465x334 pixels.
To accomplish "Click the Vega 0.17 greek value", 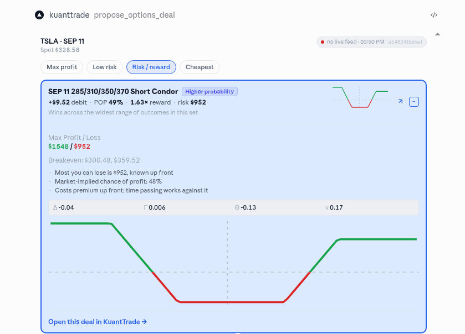I will 334,207.
